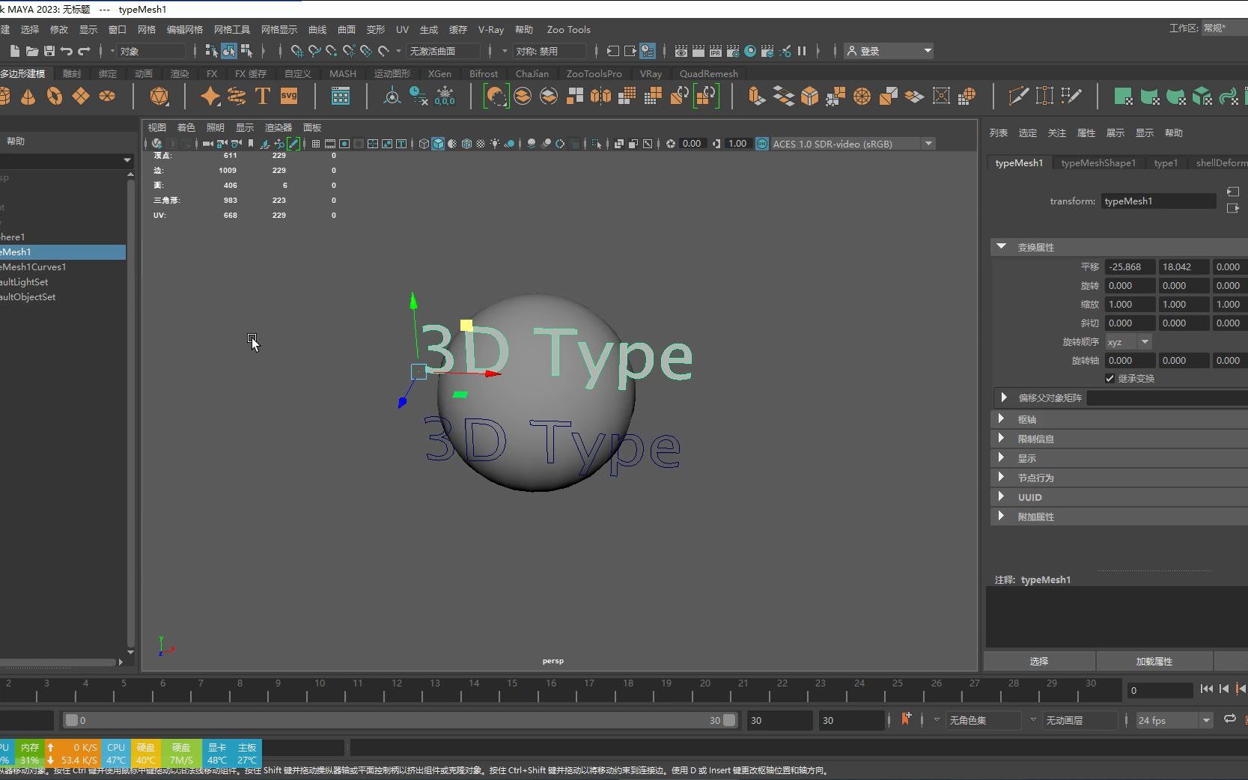Open Hypershade blue sphere icon
This screenshot has width=1248, height=780.
750,51
